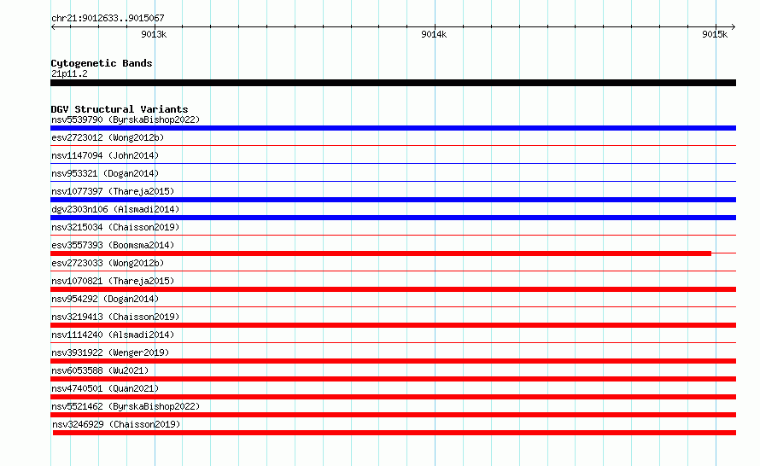Select the nsv3219413 (Chaisson2019) variant label

[x=115, y=317]
